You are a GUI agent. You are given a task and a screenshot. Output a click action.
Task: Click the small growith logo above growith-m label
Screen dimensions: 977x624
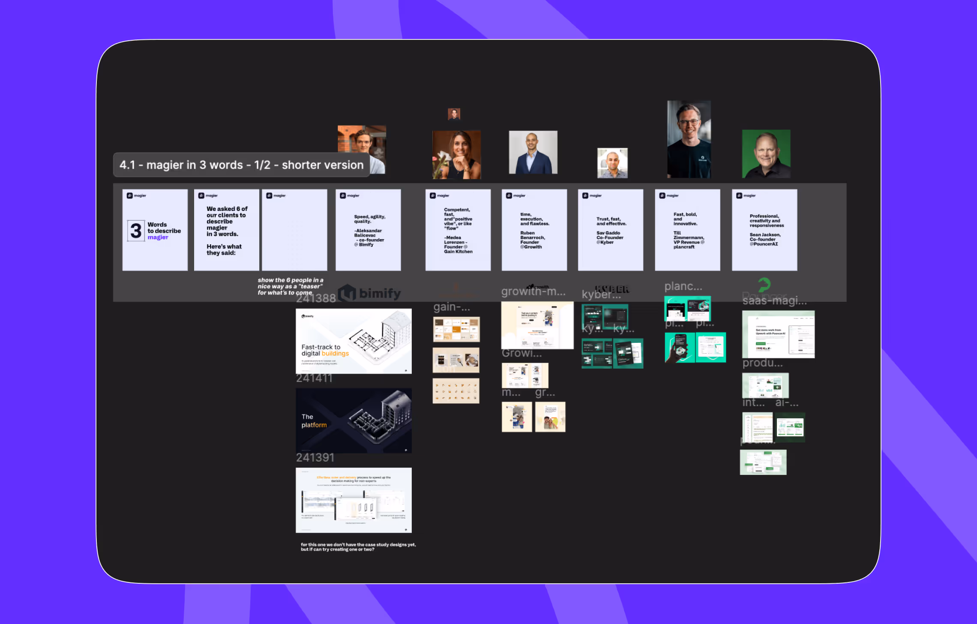(538, 286)
